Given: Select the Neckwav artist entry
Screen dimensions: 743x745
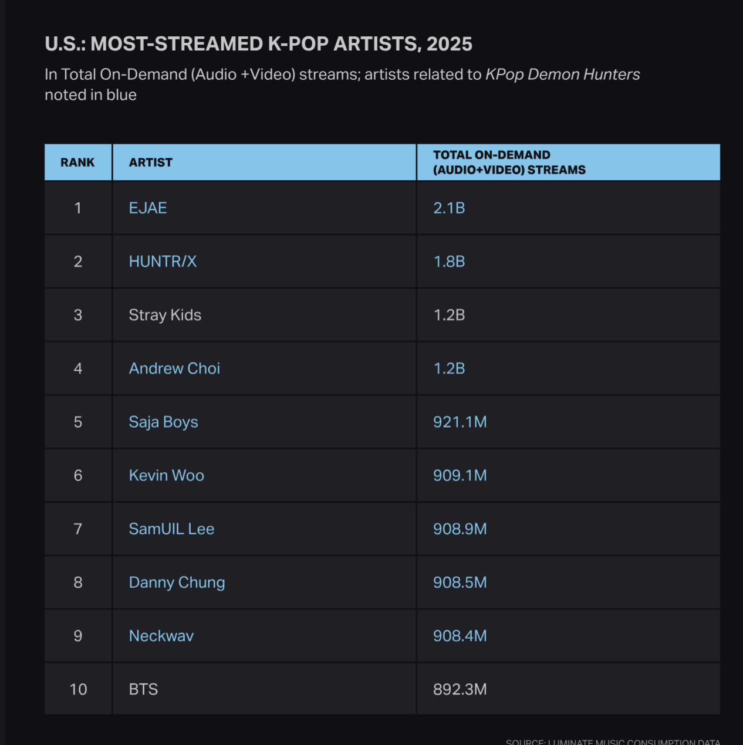Looking at the screenshot, I should [x=161, y=636].
